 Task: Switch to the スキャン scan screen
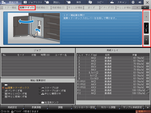tap(119, 2)
